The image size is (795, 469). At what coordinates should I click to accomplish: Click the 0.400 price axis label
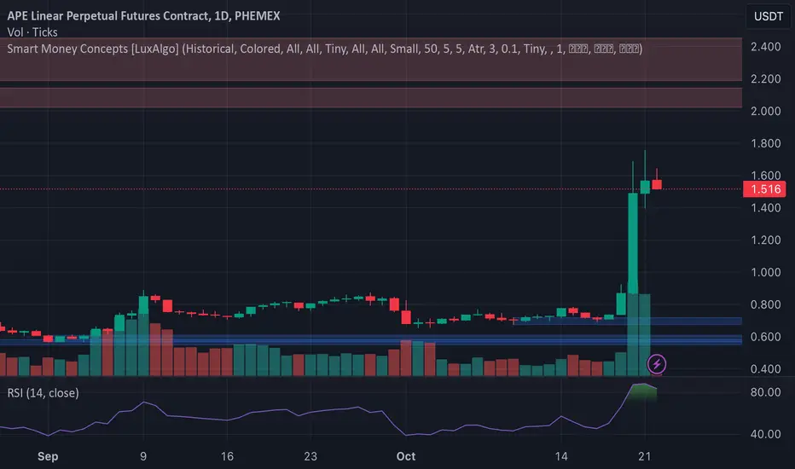[x=766, y=369]
